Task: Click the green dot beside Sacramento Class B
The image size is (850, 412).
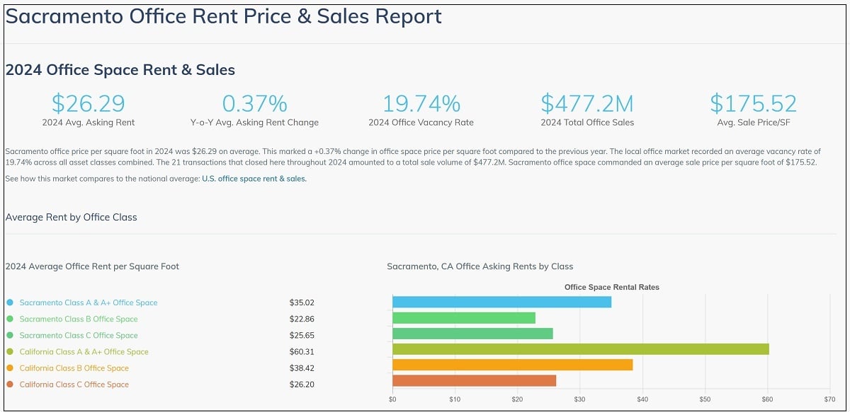Action: point(10,319)
